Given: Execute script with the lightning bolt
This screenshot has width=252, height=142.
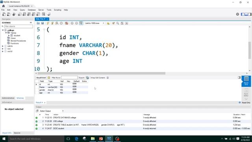Looking at the screenshot, I should (48, 23).
